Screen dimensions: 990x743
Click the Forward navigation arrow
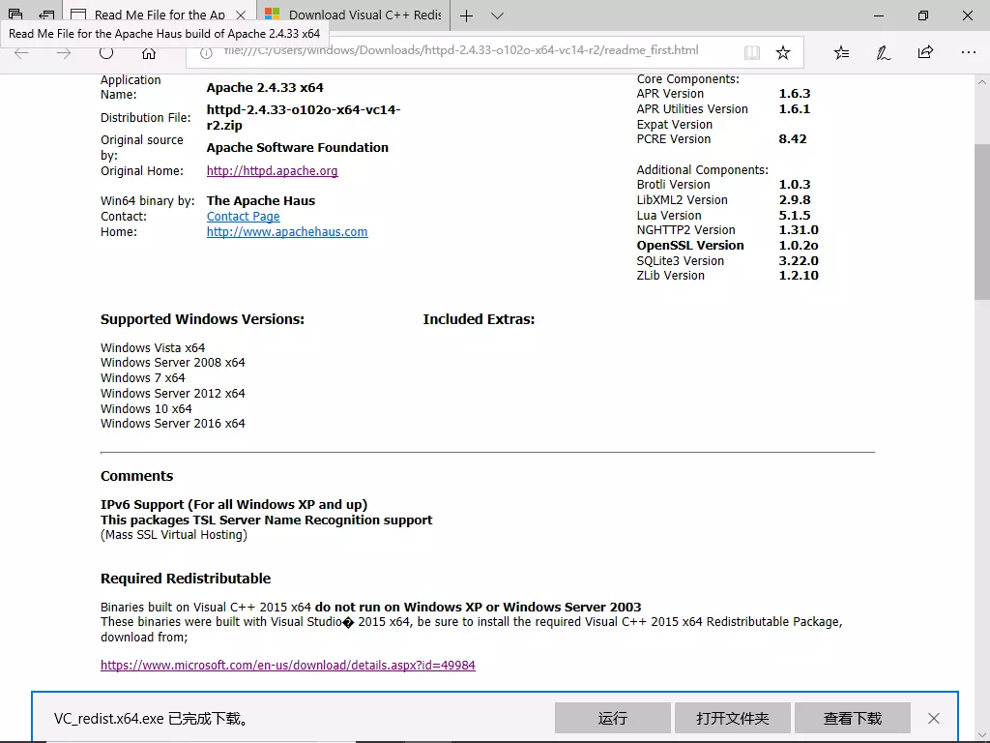click(64, 53)
